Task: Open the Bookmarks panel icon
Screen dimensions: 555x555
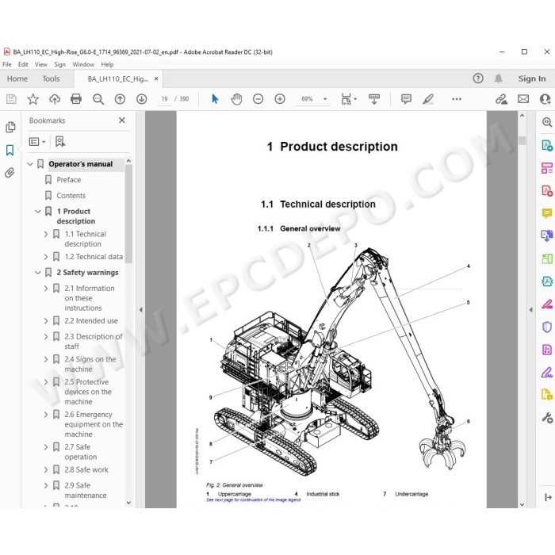Action: tap(10, 150)
